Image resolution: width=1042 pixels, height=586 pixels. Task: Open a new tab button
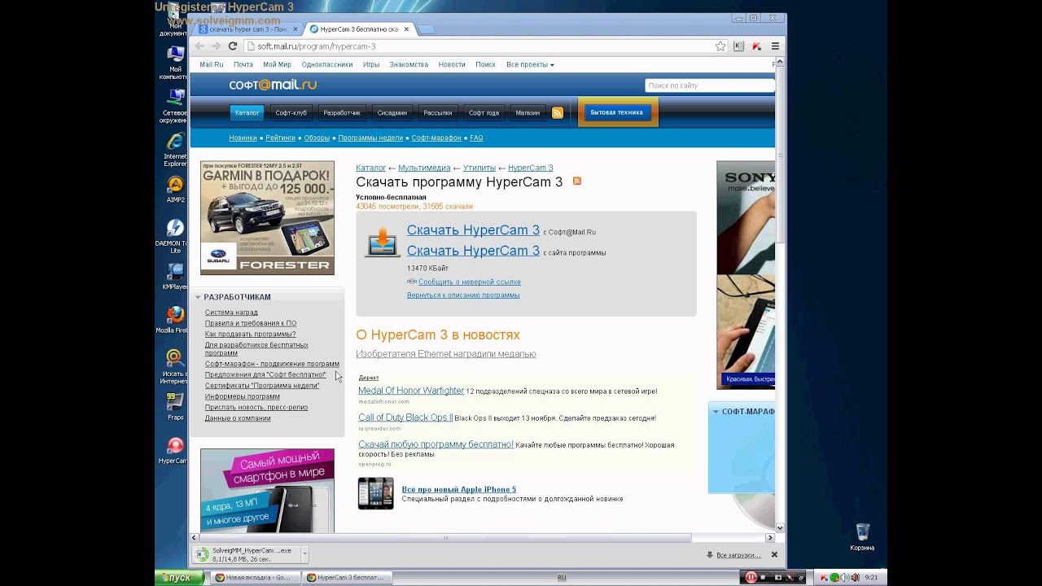pyautogui.click(x=427, y=30)
